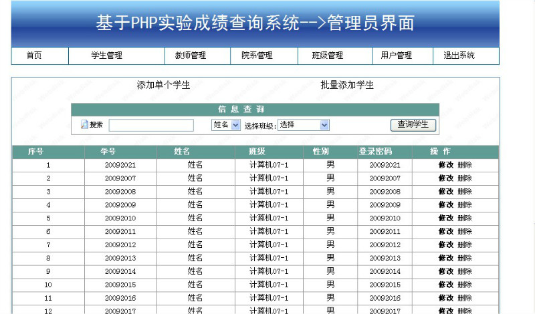Click 修改 for student 20092014
The image size is (535, 314).
coord(446,271)
